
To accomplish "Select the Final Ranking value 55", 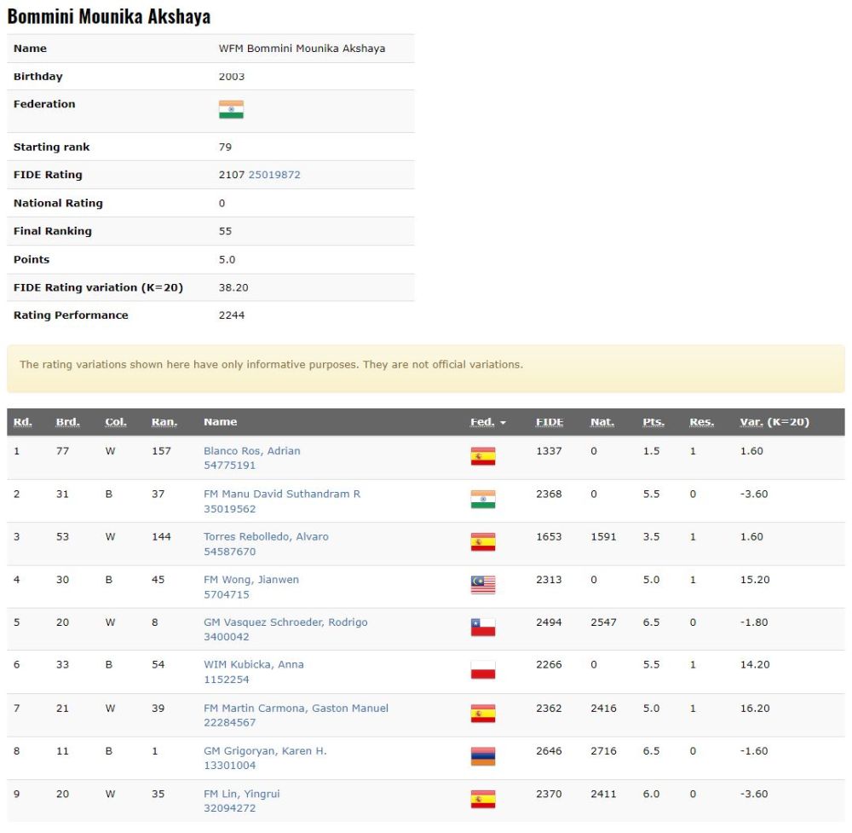I will point(226,231).
